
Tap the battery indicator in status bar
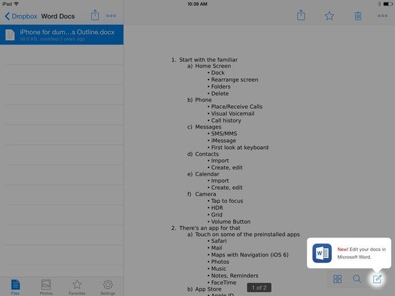coord(388,4)
